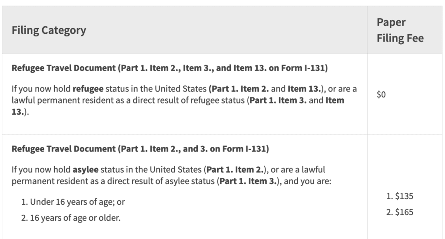Click the Paper Filing Fee column header

pos(400,30)
